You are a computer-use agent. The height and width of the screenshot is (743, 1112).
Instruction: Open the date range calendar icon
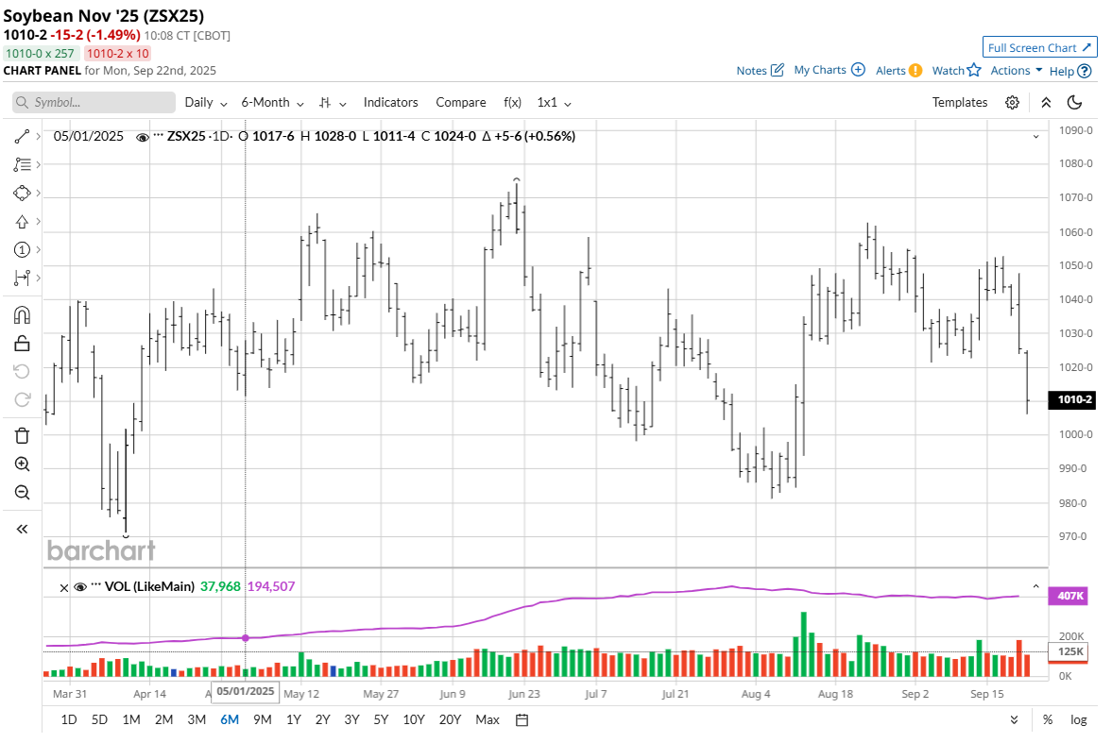pyautogui.click(x=522, y=720)
